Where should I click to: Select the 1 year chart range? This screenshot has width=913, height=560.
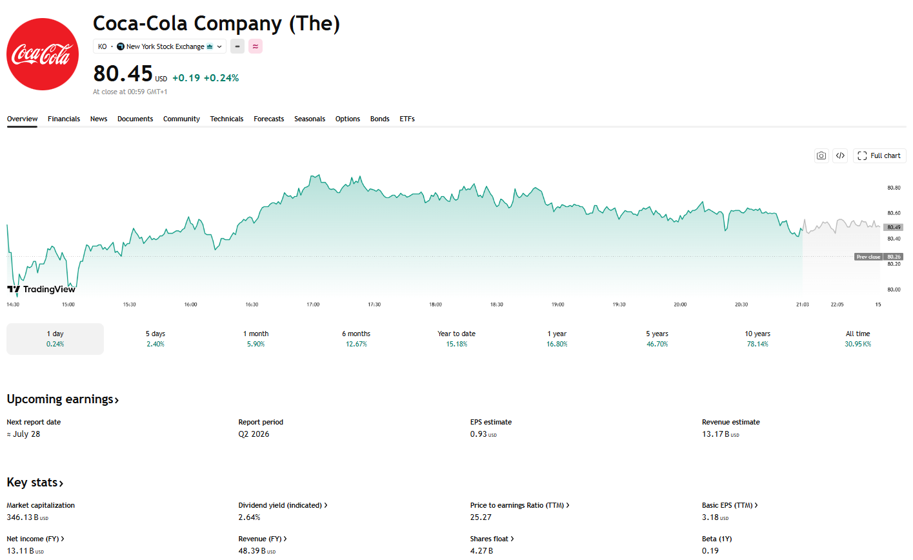click(x=557, y=339)
